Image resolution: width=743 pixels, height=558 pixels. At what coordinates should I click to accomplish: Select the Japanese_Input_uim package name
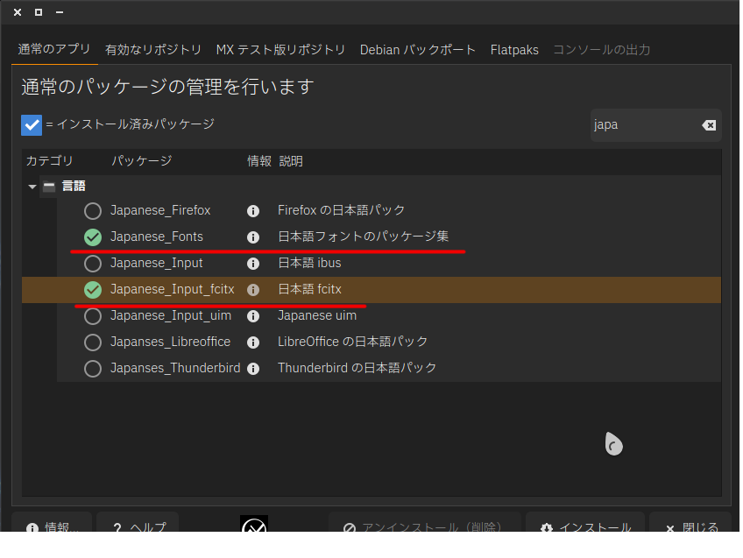point(171,315)
